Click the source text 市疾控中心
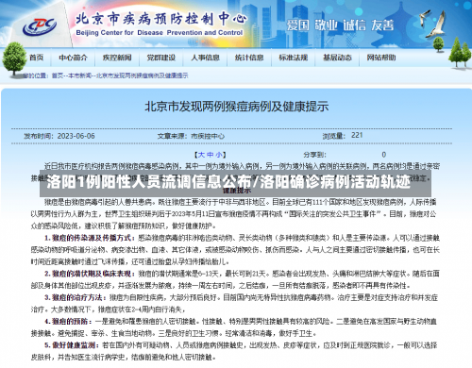472x368 pixels. pos(208,136)
